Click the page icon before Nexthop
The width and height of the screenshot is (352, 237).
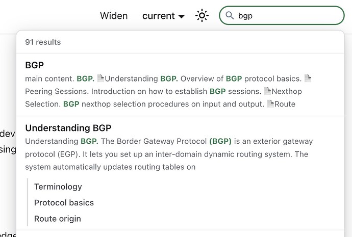(268, 91)
